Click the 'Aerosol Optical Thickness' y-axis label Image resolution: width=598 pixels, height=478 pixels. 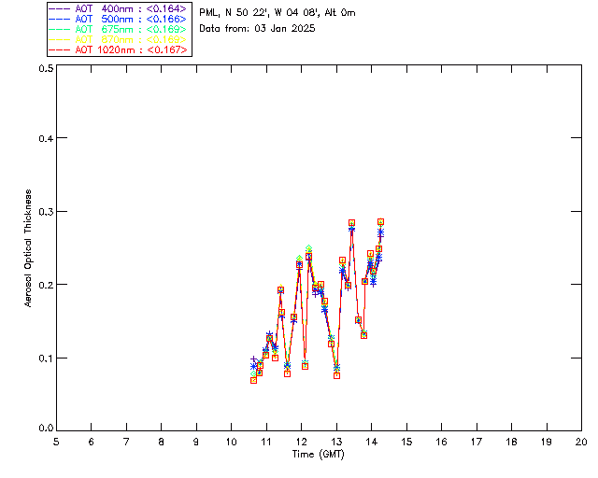(29, 248)
